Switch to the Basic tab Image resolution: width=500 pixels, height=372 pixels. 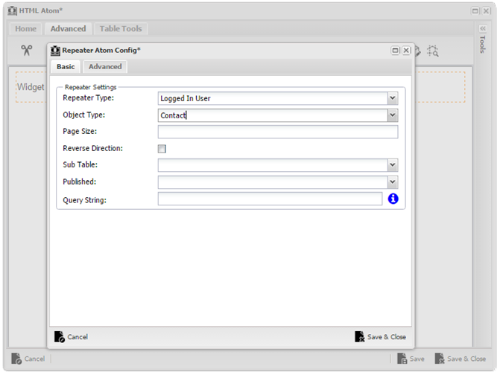point(66,66)
